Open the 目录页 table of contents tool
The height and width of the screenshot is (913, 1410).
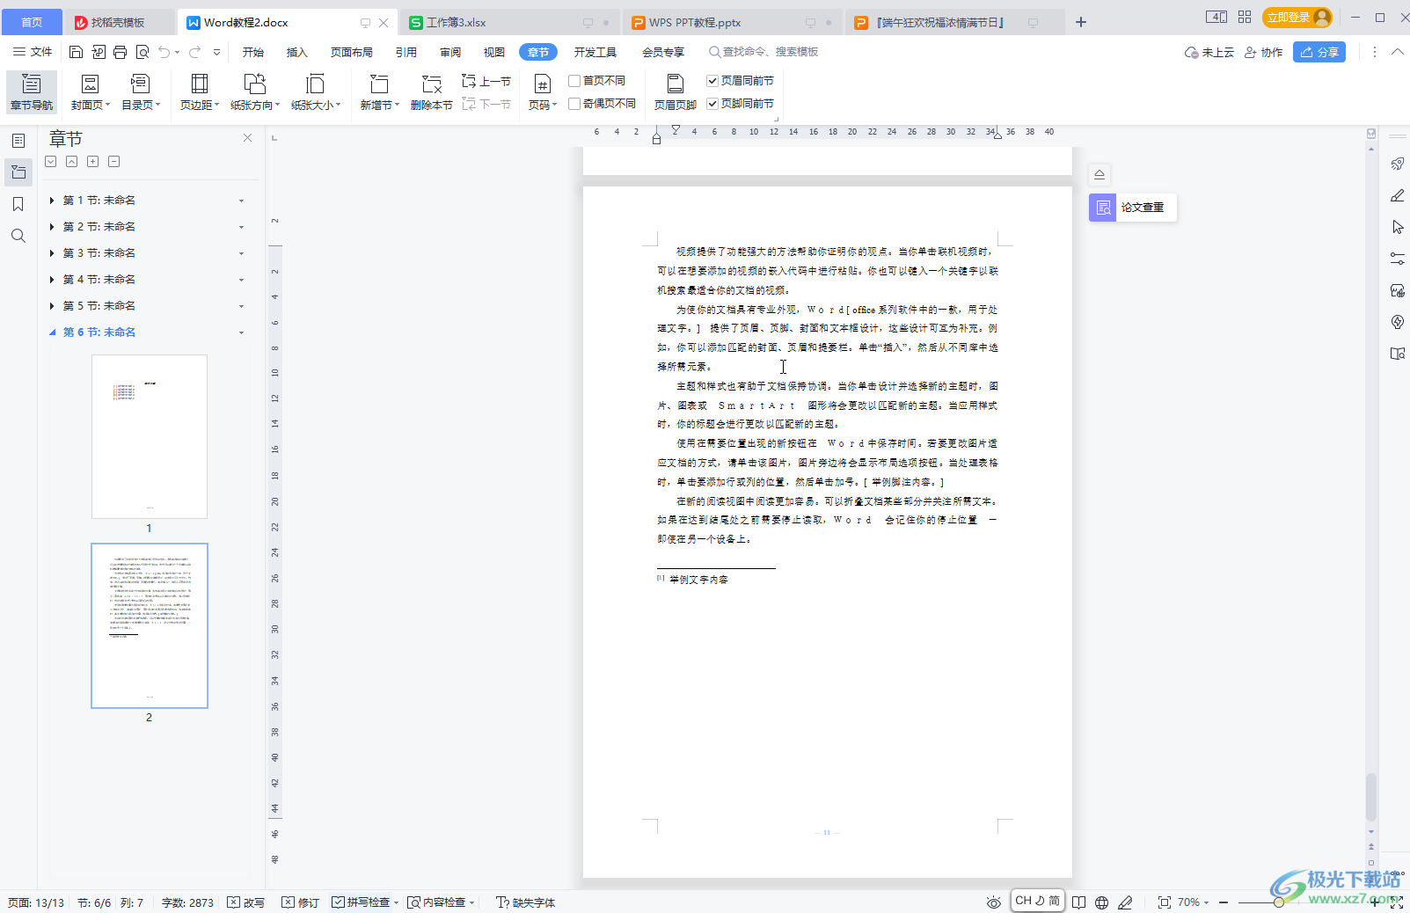click(141, 92)
